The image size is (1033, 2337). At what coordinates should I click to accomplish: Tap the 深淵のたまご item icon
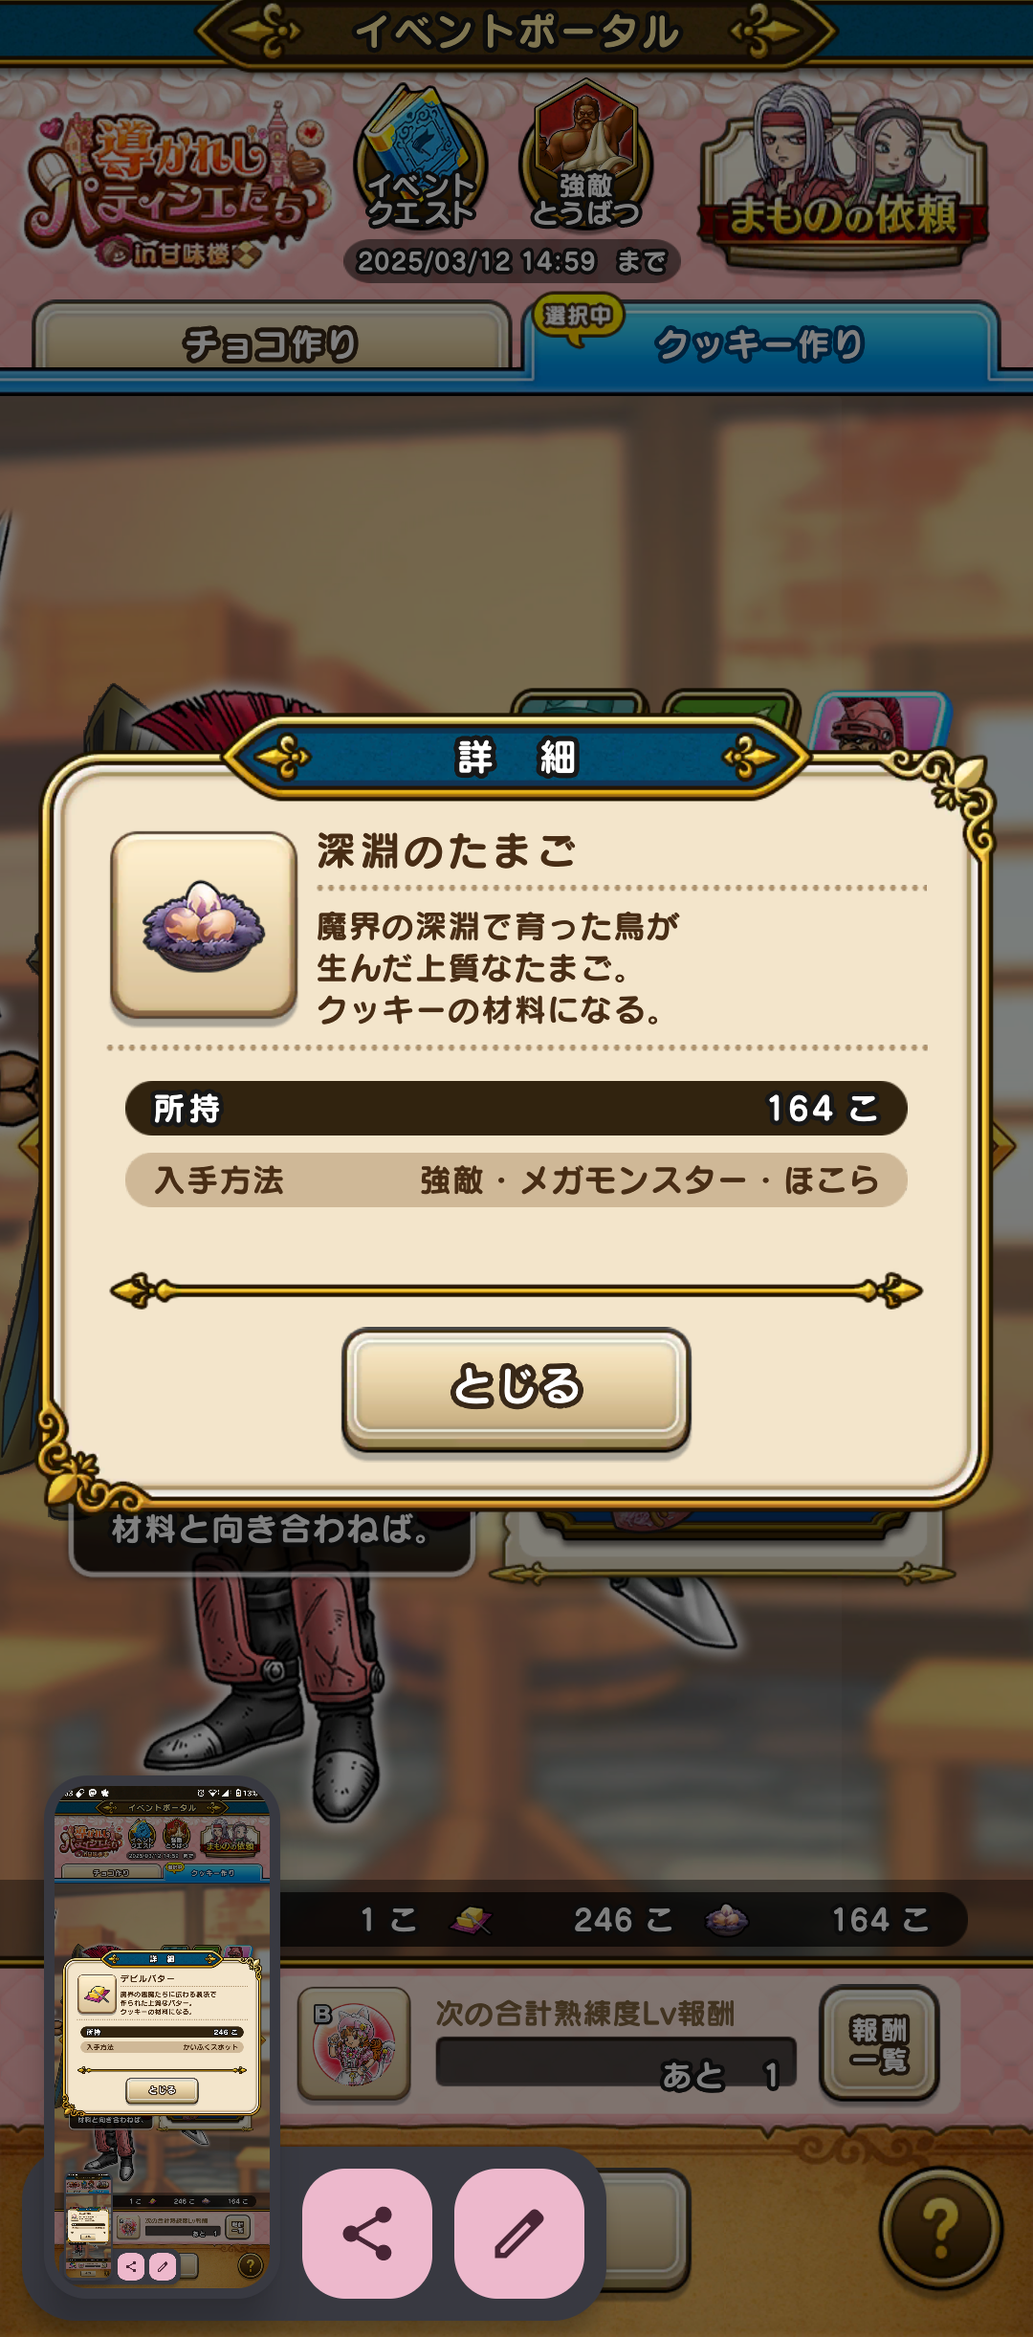tap(204, 924)
